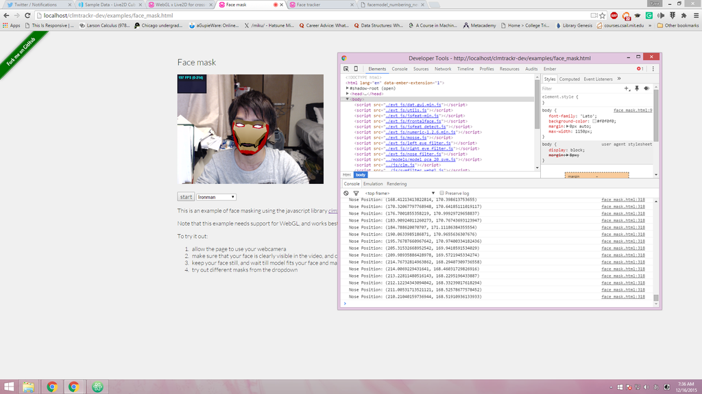Open the Windows Start button
Viewport: 702px width, 394px height.
click(x=8, y=386)
